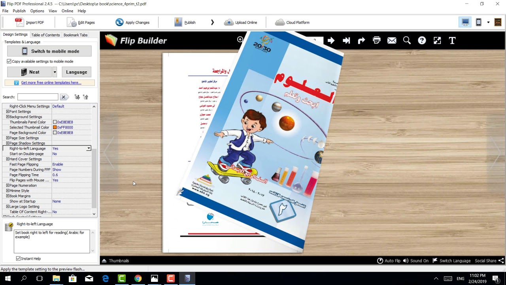The height and width of the screenshot is (285, 506).
Task: Open the Online menu
Action: click(x=67, y=11)
